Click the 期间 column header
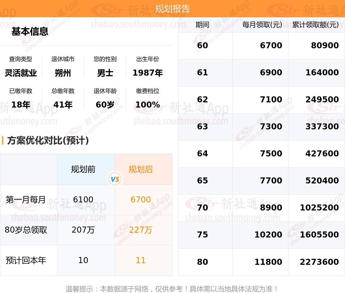345x293 pixels. [x=202, y=25]
